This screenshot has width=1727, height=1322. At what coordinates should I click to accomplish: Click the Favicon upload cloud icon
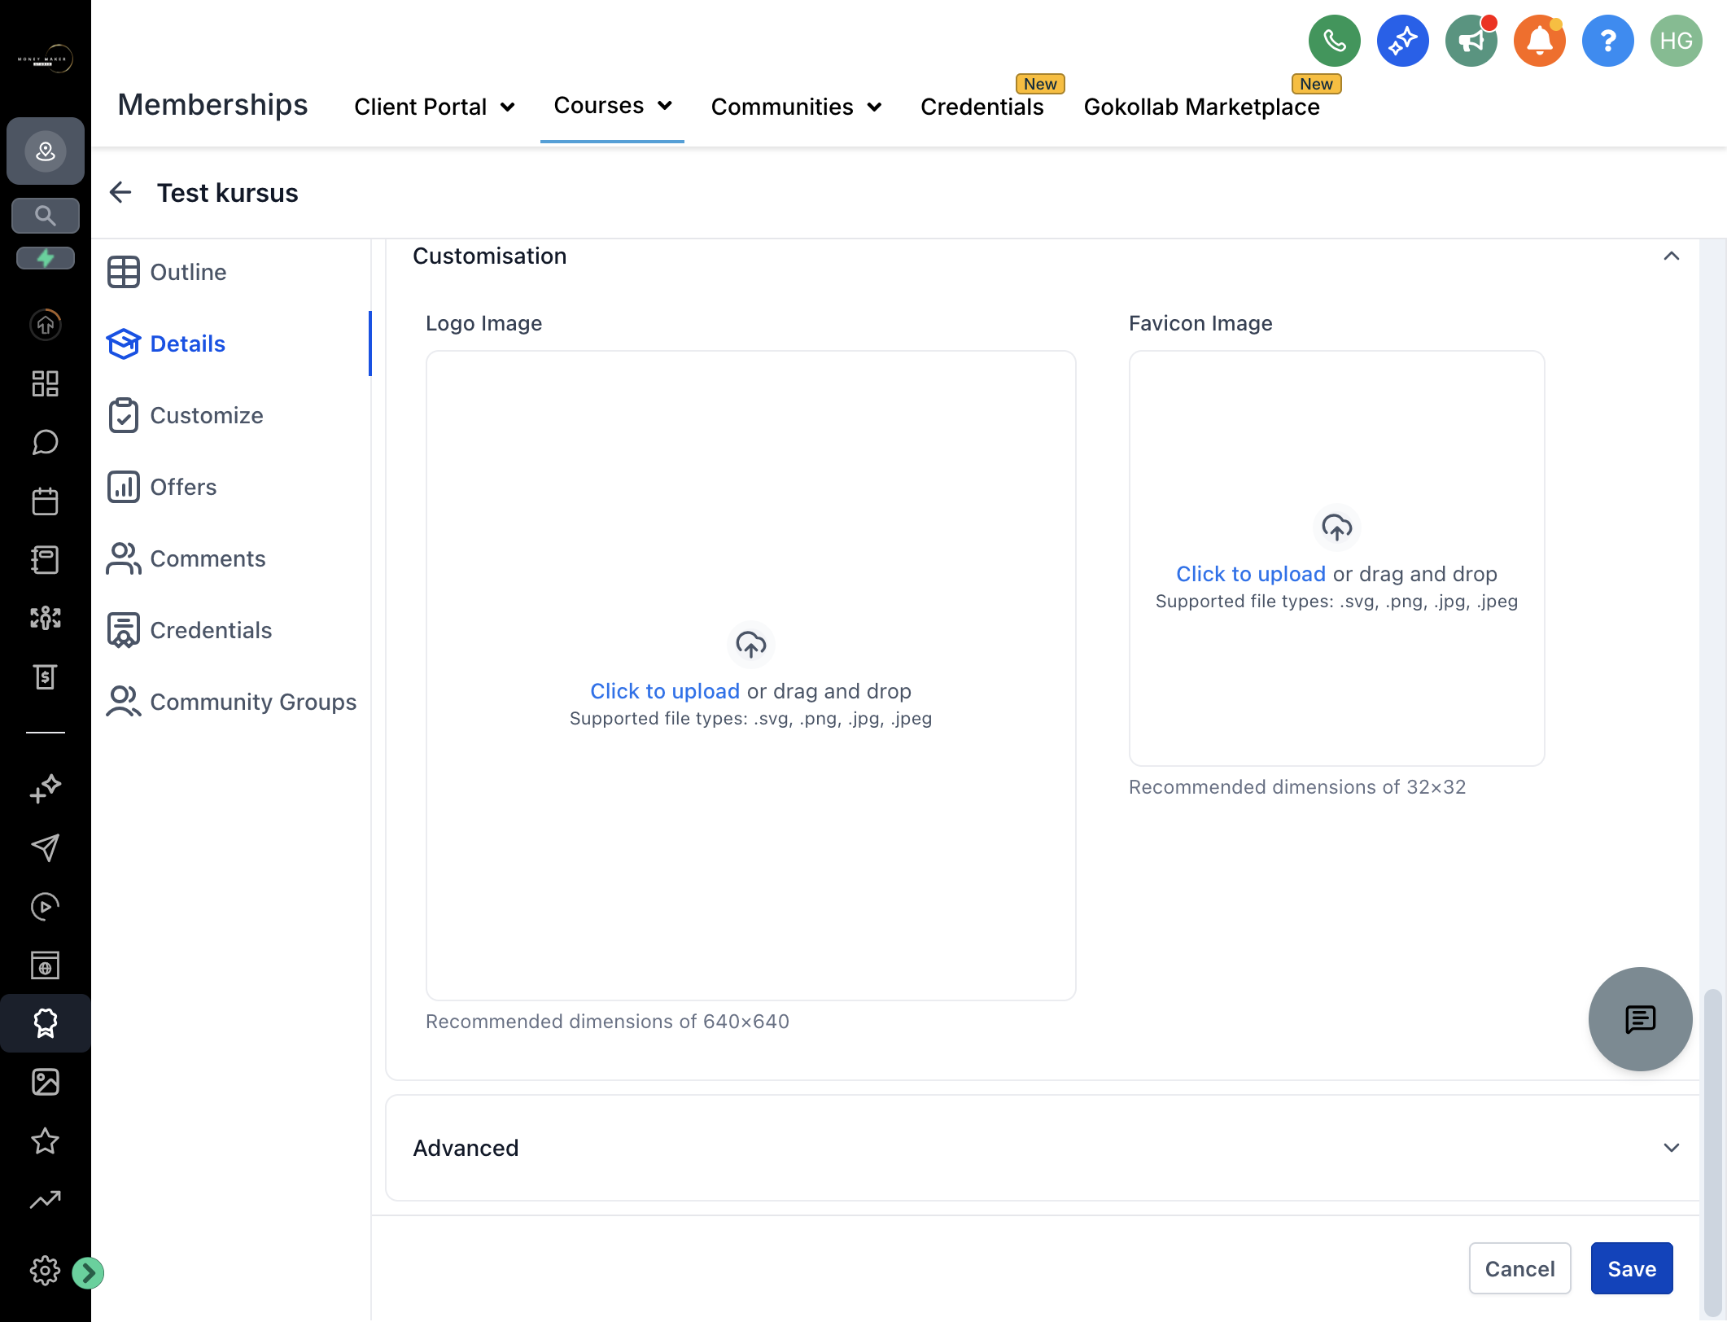[1337, 527]
